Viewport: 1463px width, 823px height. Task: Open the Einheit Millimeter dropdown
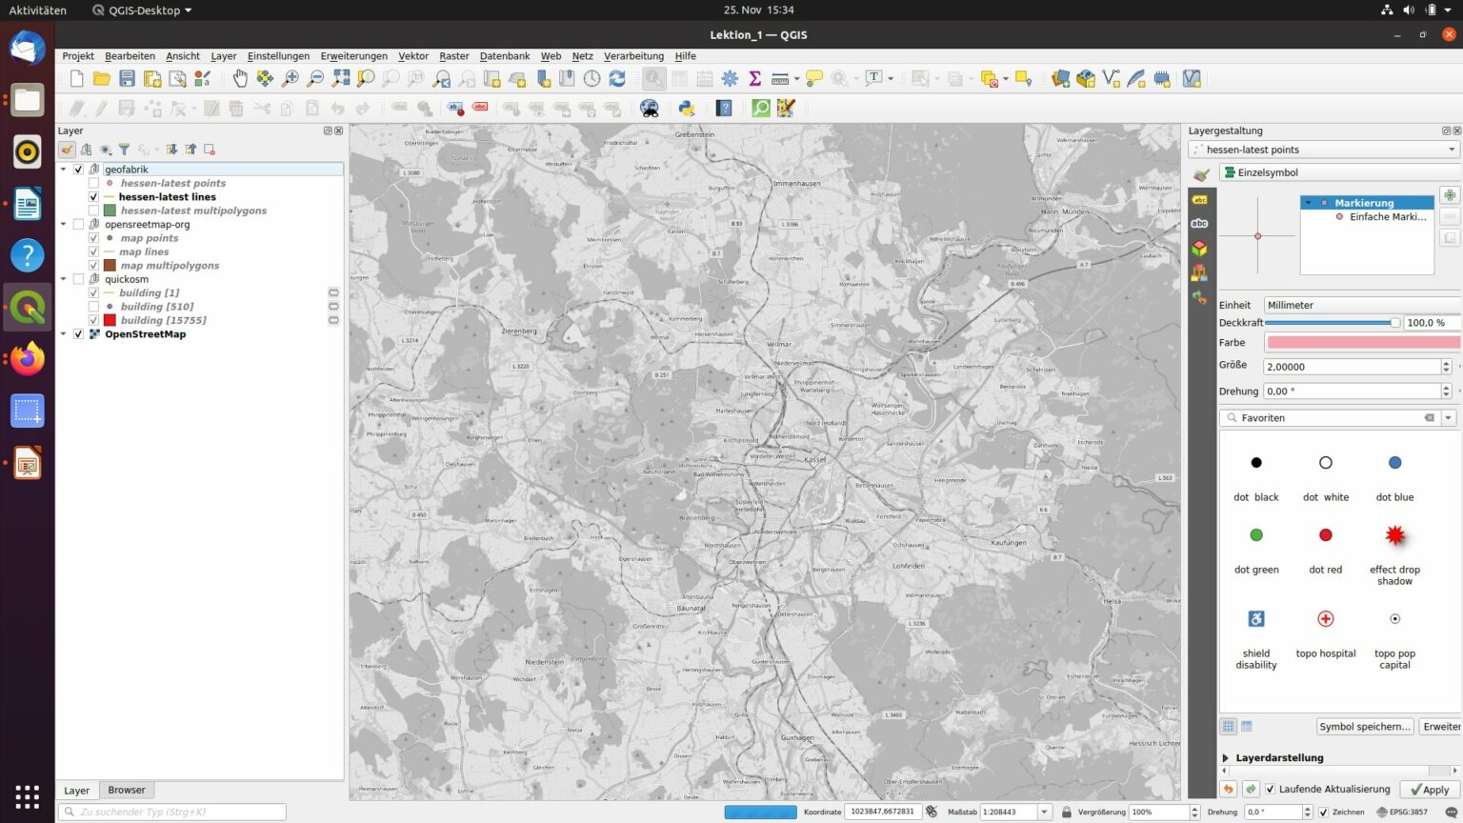1362,305
